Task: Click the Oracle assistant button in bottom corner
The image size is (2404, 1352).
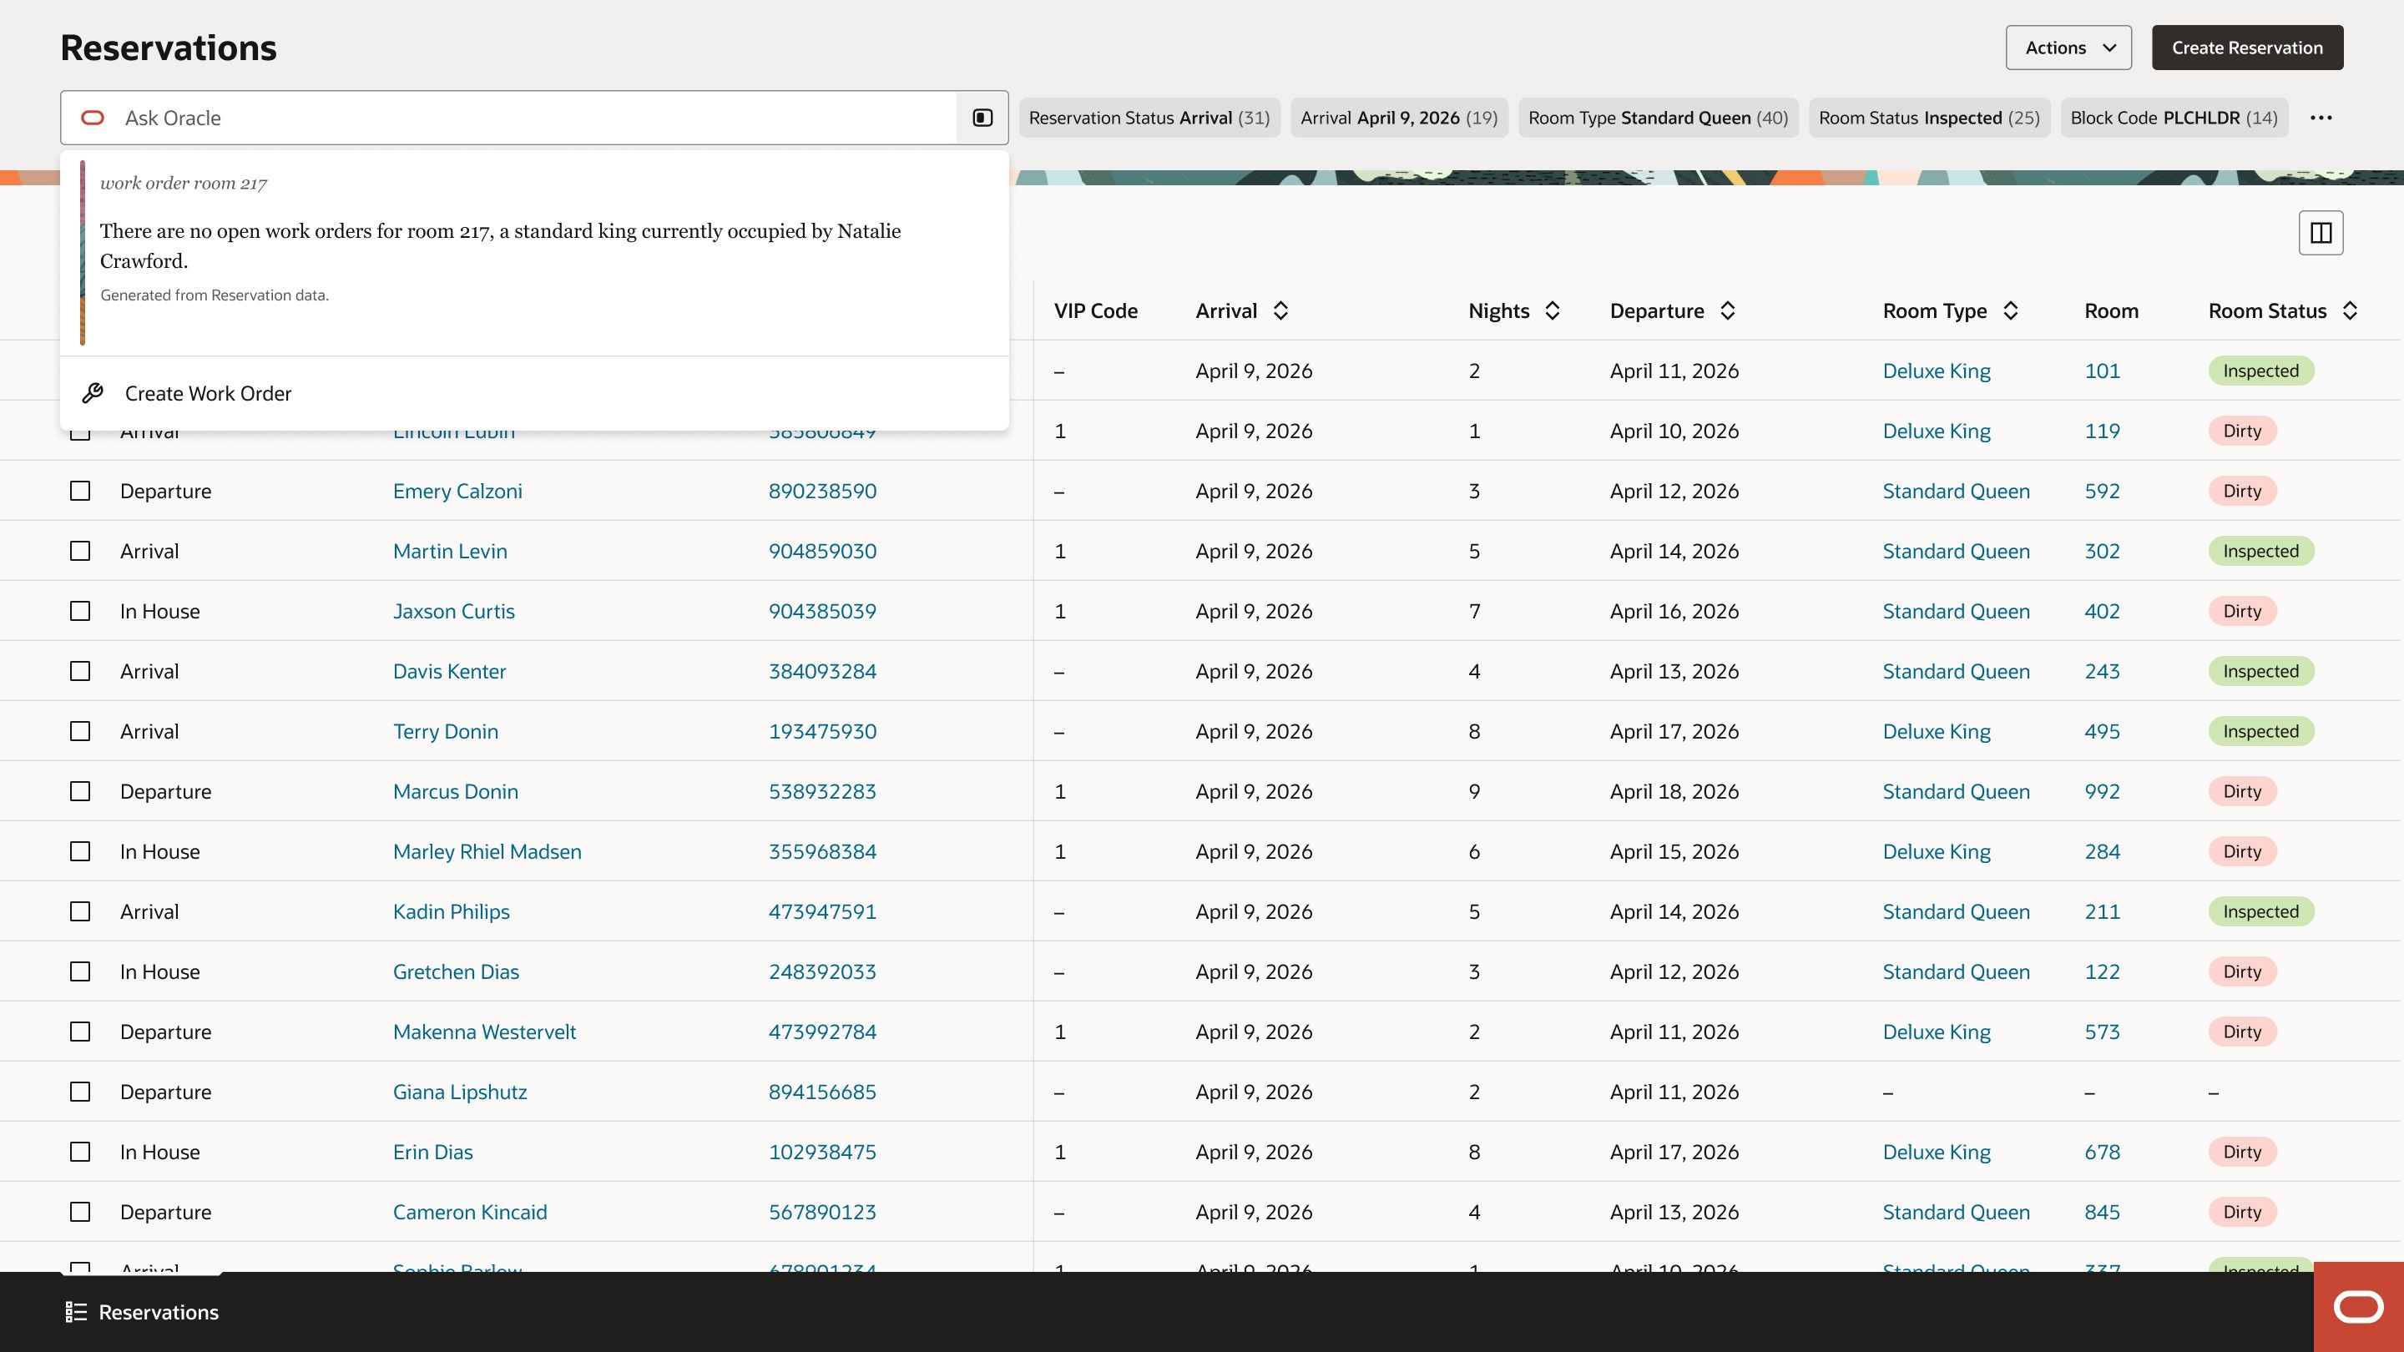Action: tap(2358, 1306)
